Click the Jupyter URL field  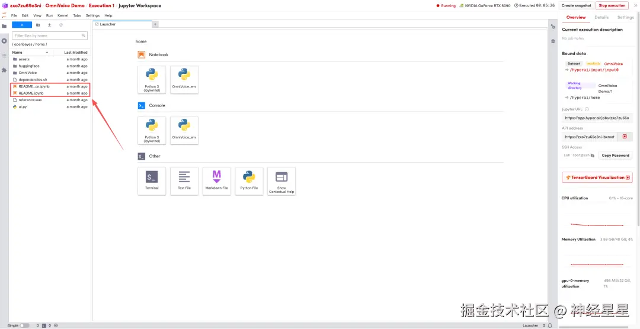coord(597,118)
